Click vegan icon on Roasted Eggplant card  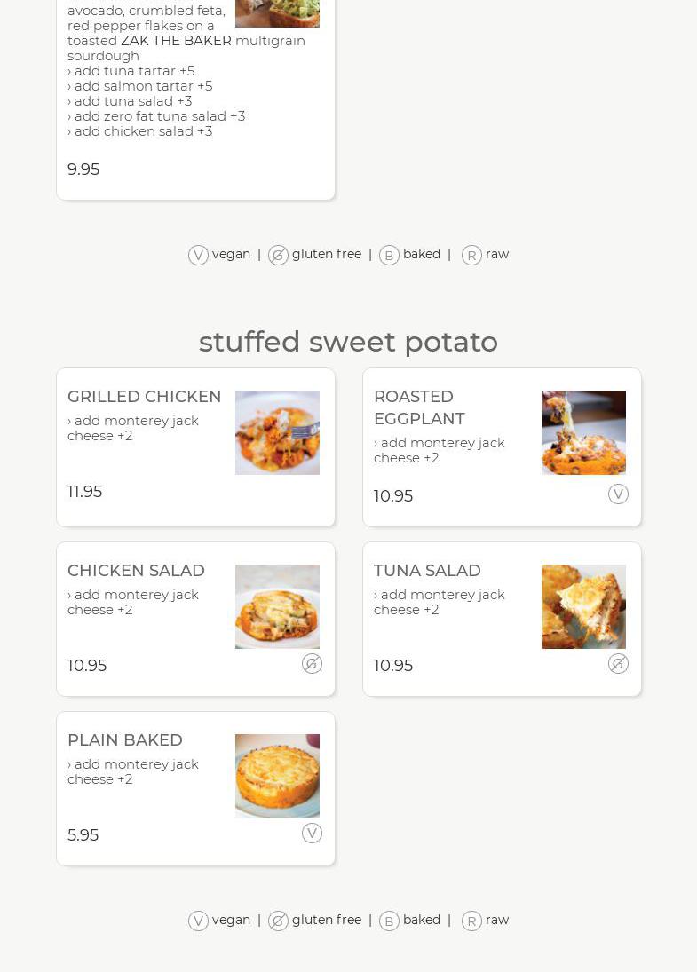tap(618, 494)
